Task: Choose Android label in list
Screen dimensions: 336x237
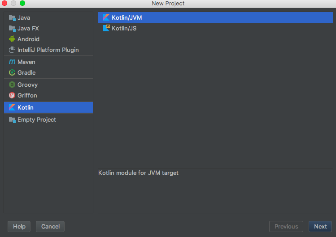Action: 29,39
